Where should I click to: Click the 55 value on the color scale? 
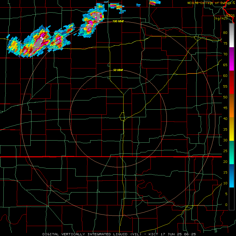pos(225,86)
